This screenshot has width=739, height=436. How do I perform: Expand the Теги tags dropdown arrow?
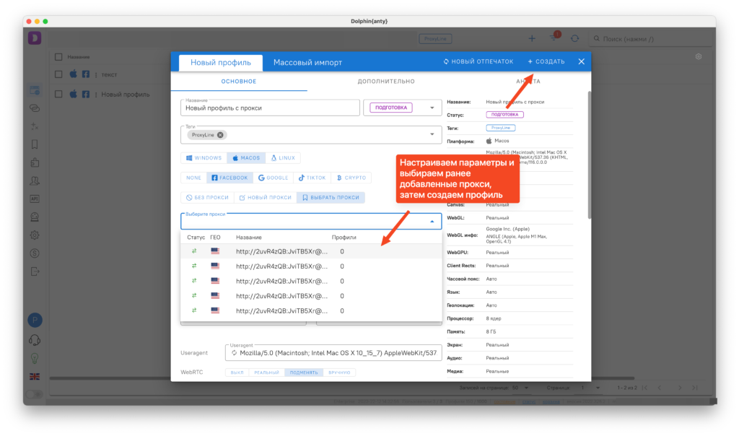[x=432, y=134]
